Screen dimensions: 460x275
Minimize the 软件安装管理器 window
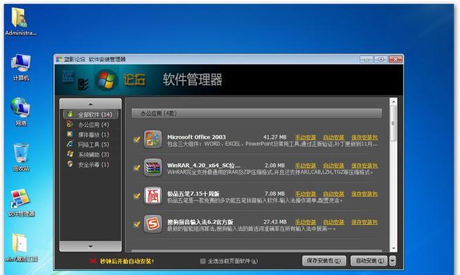coord(366,59)
